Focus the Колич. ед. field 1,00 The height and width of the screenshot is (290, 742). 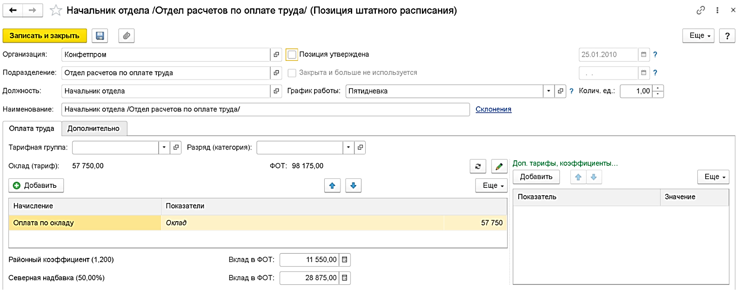(636, 91)
